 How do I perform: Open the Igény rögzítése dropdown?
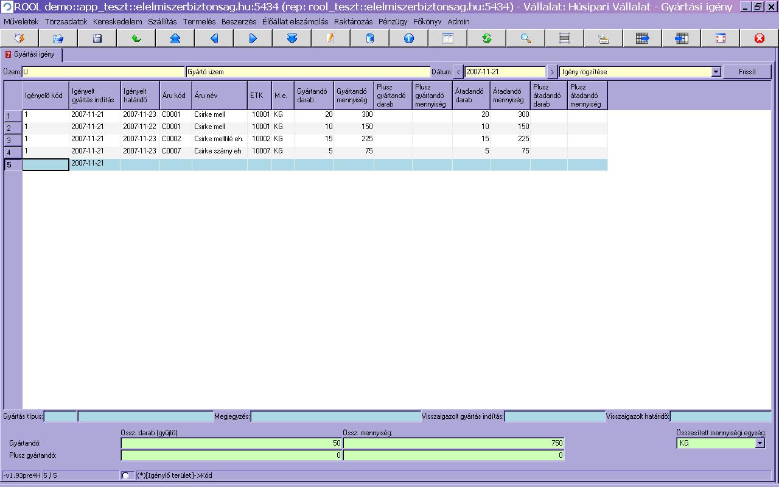(716, 72)
